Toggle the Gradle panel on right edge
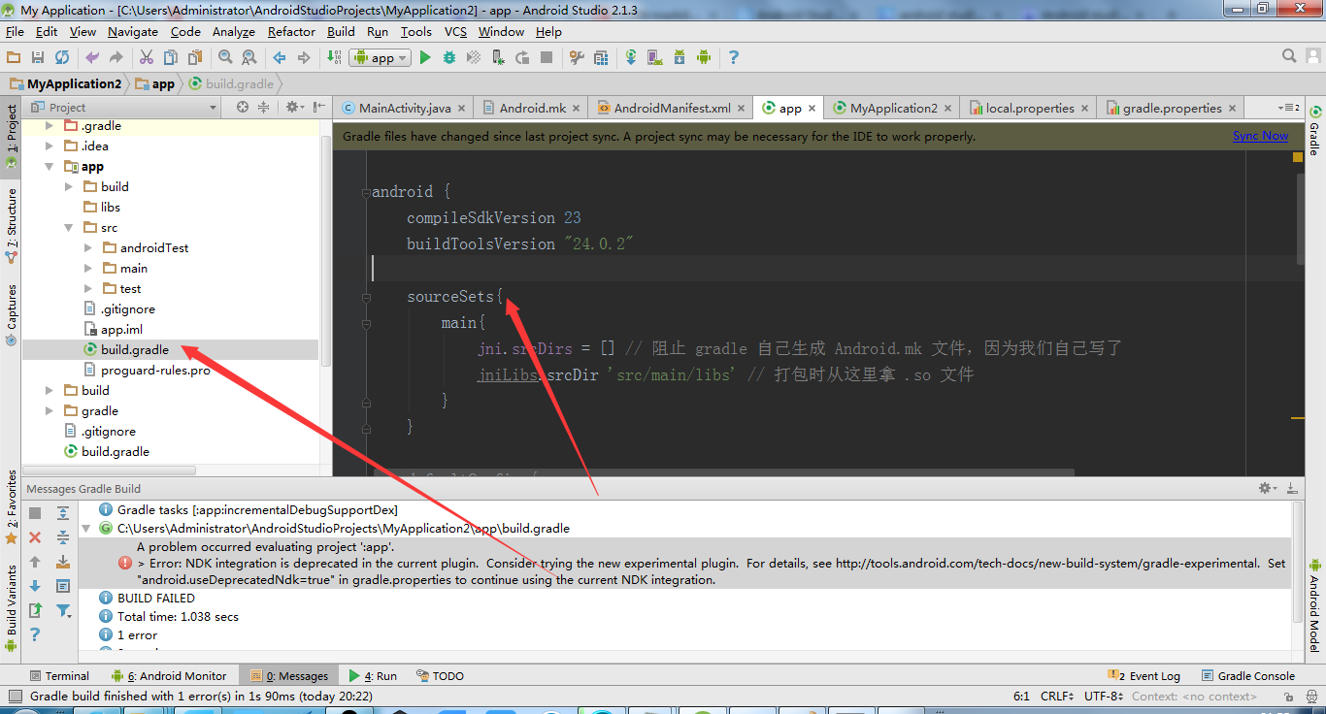Viewport: 1326px width, 714px height. [1314, 131]
